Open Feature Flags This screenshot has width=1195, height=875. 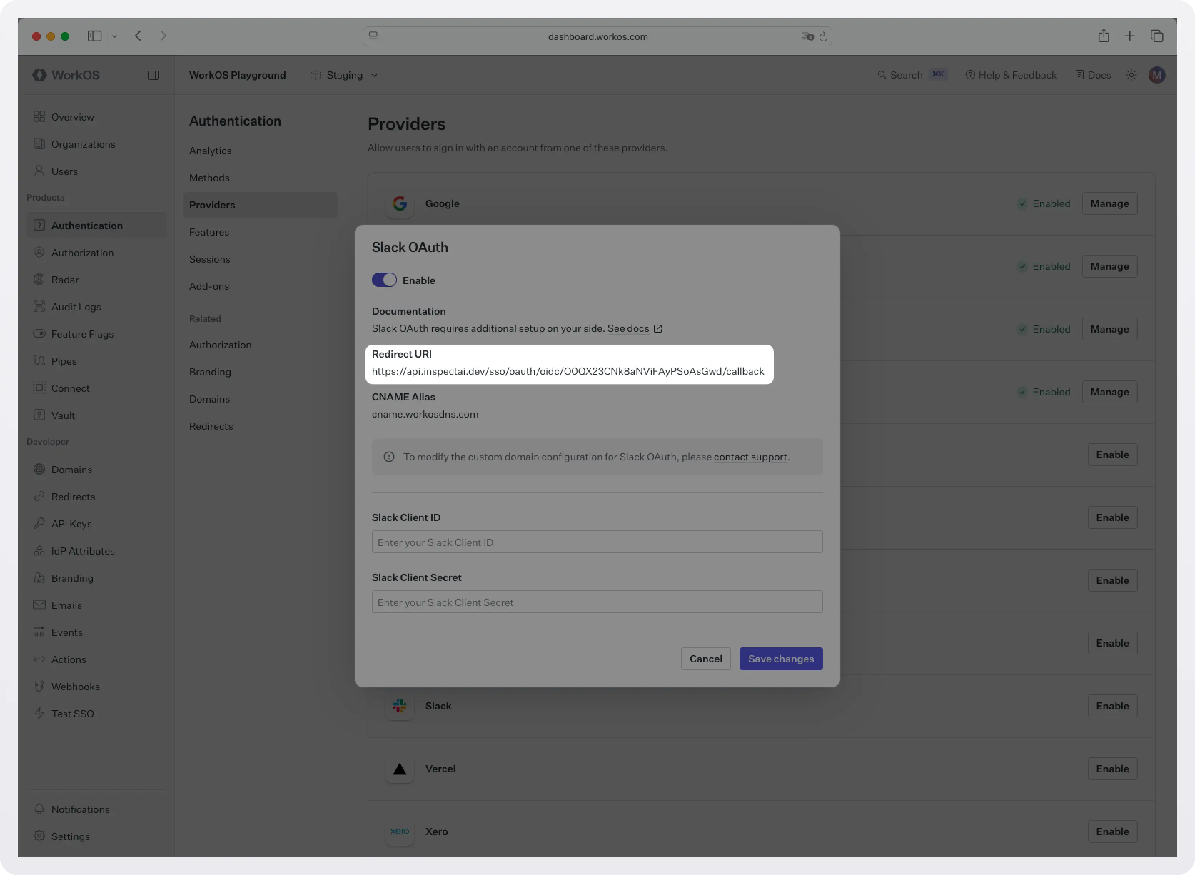82,334
